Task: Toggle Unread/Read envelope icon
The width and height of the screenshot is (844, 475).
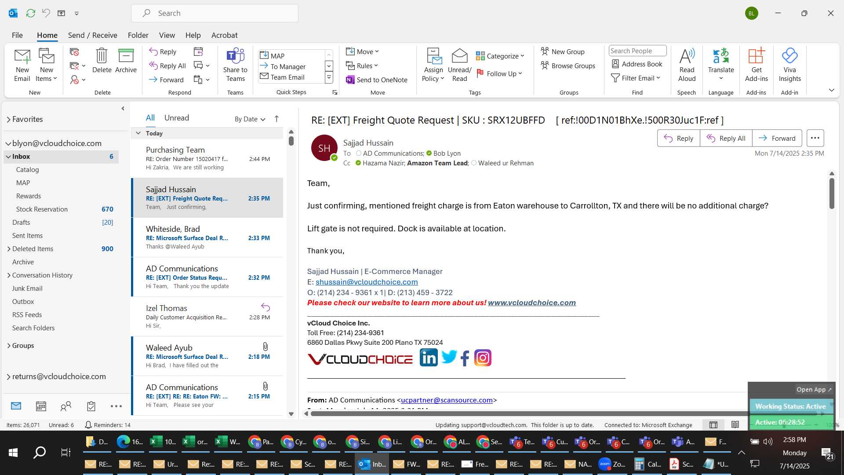Action: 459,65
